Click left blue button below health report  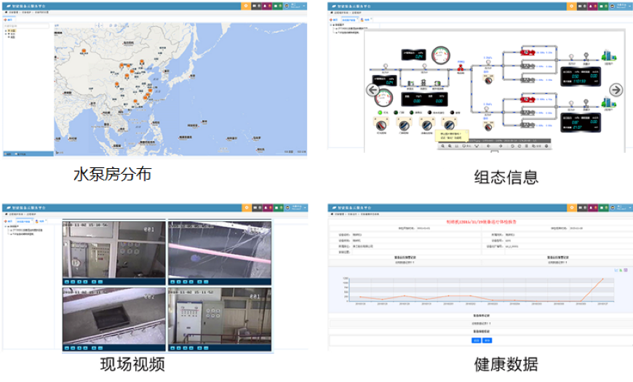click(x=476, y=341)
